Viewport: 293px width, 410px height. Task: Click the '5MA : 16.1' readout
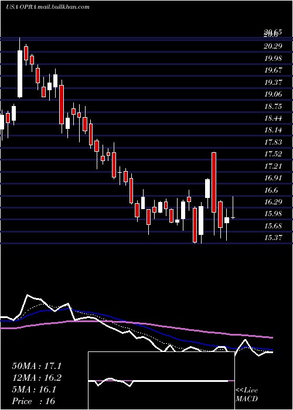tap(34, 389)
